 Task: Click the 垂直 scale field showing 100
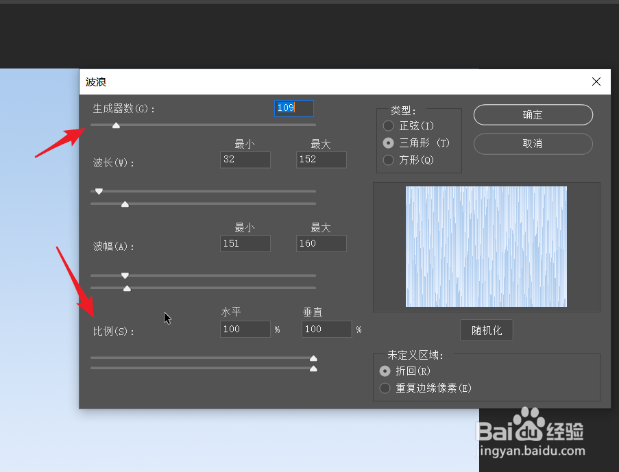coord(326,329)
